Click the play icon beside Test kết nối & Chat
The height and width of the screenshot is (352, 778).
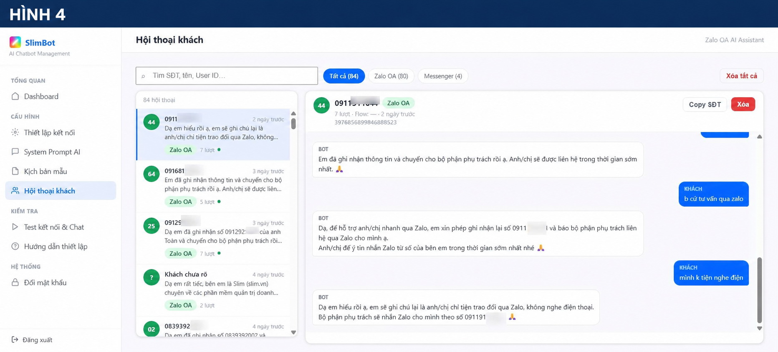[15, 227]
